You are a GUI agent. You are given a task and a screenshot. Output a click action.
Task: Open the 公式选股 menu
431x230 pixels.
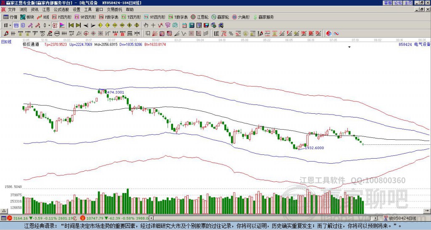pyautogui.click(x=61, y=10)
